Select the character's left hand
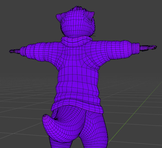This screenshot has height=148, width=162. (14, 51)
